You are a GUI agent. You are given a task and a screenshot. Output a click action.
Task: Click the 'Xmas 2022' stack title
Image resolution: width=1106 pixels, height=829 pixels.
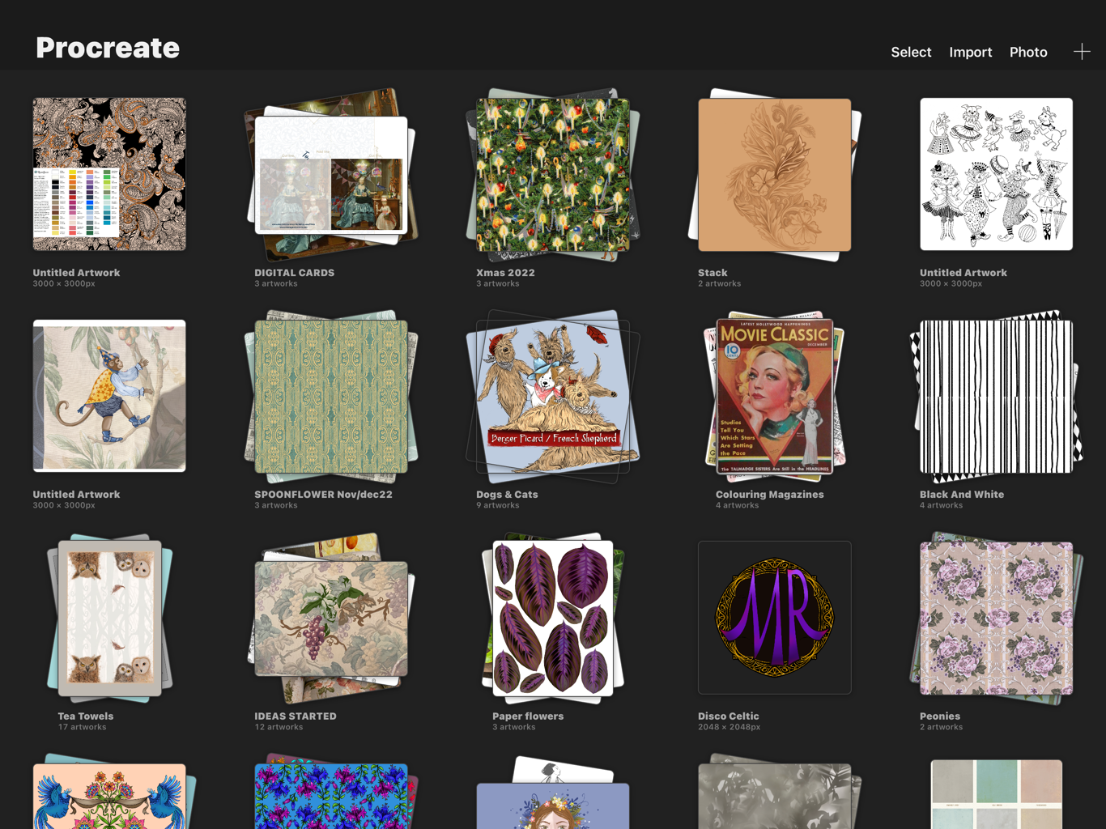click(505, 273)
